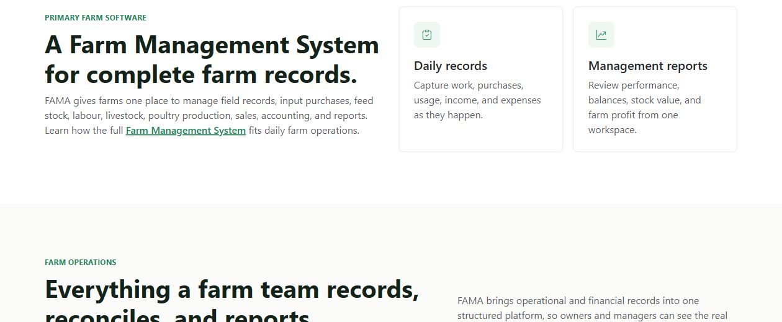Click the Management reports chart icon
The width and height of the screenshot is (782, 322).
[x=601, y=35]
